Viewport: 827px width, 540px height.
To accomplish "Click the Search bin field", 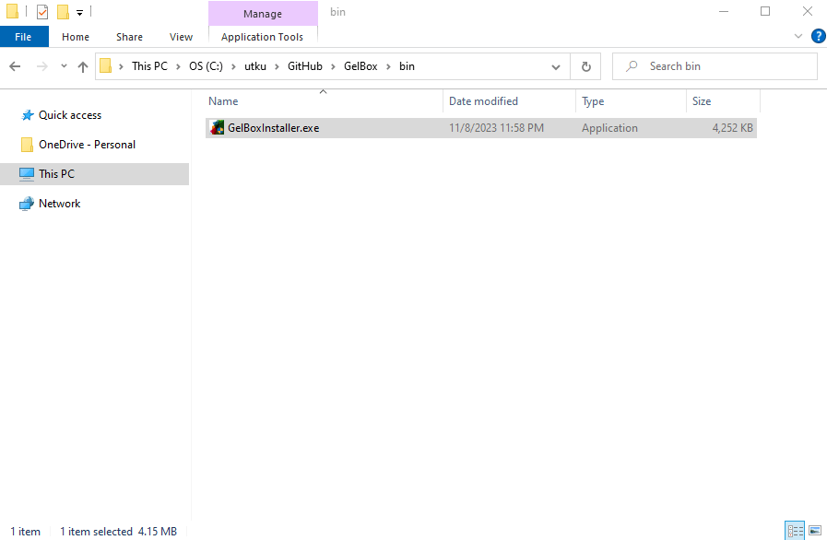I will coord(715,66).
